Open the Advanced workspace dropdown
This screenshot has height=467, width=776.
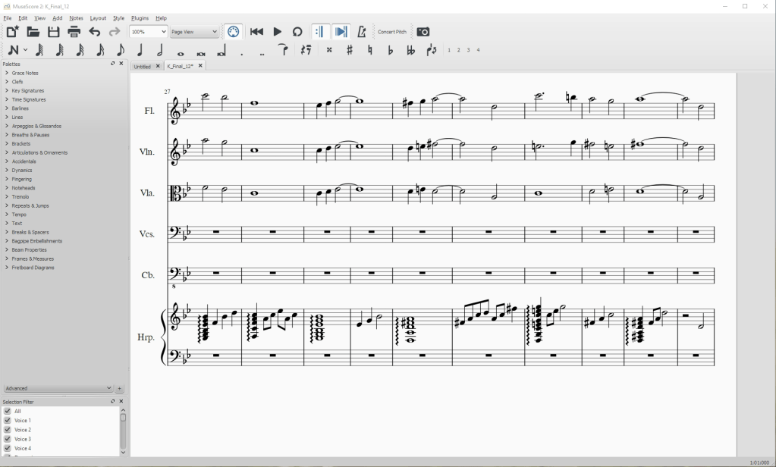coord(58,388)
